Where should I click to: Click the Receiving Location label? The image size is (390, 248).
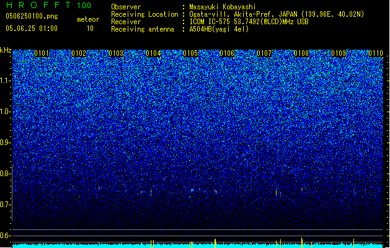pos(144,14)
